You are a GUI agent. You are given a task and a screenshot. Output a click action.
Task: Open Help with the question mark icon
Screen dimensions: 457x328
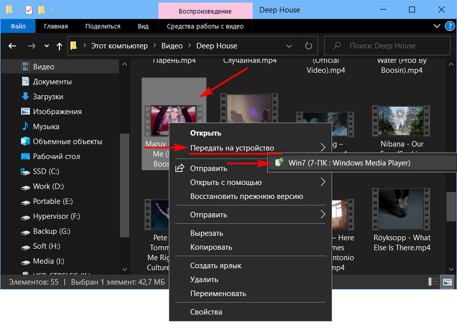click(450, 26)
